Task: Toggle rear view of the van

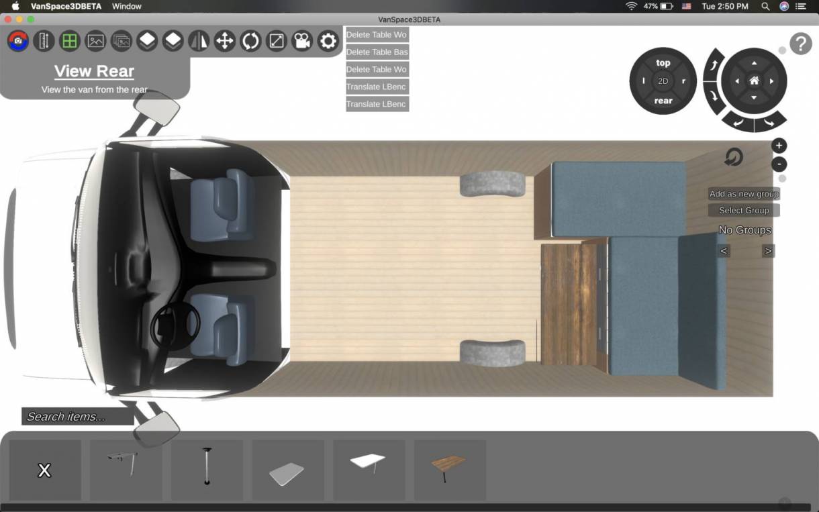Action: pos(663,101)
